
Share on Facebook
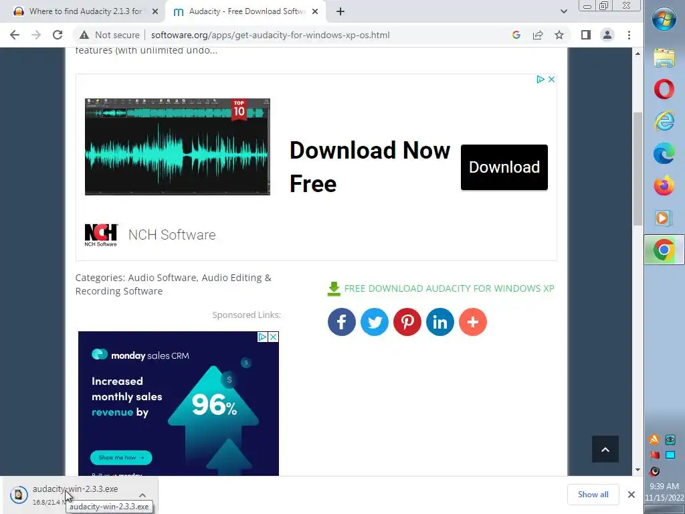coord(342,322)
